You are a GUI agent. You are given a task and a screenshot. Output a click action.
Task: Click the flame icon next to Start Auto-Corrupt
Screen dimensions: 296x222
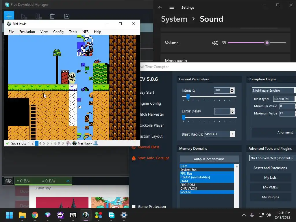click(x=134, y=158)
